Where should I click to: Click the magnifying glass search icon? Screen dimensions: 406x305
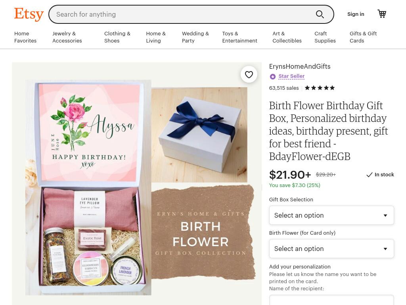tap(320, 14)
